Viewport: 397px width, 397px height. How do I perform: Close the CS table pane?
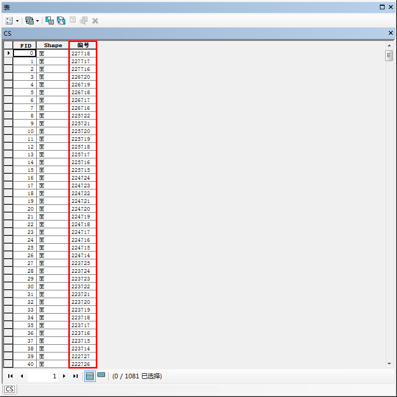pyautogui.click(x=391, y=33)
